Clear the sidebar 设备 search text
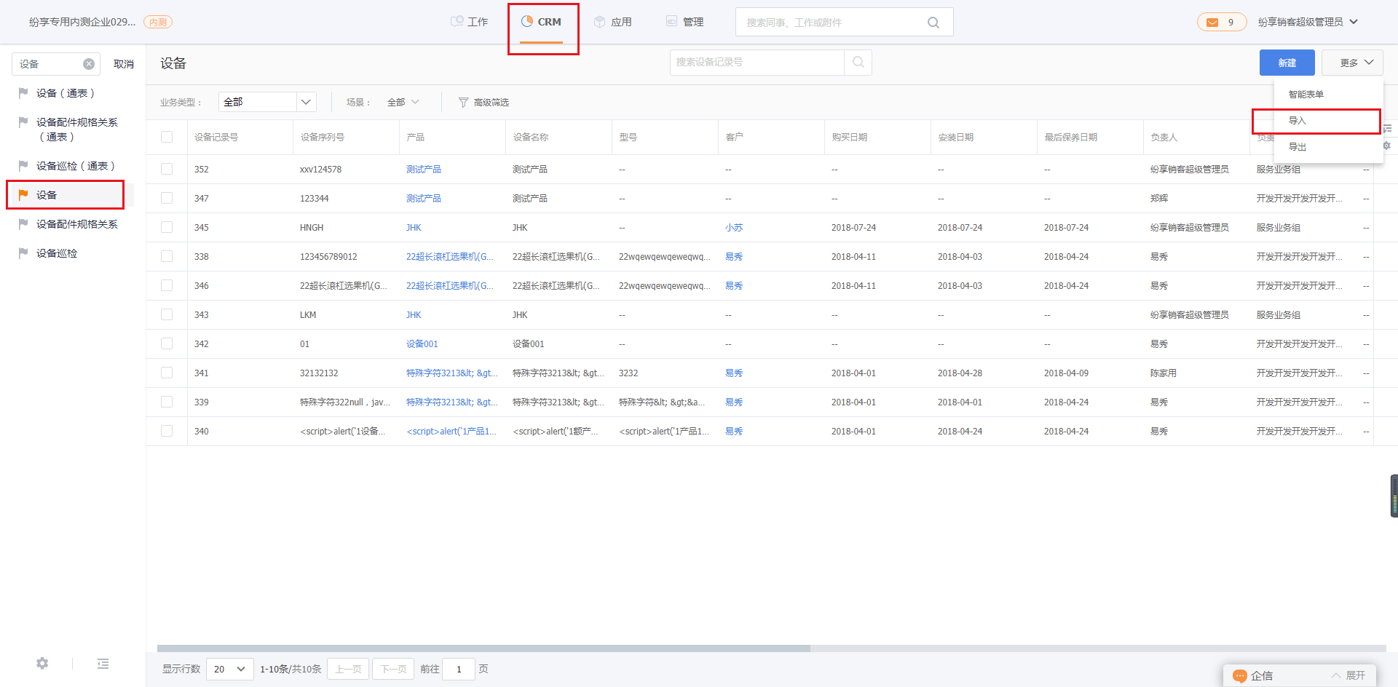Viewport: 1398px width, 687px height. pyautogui.click(x=89, y=64)
